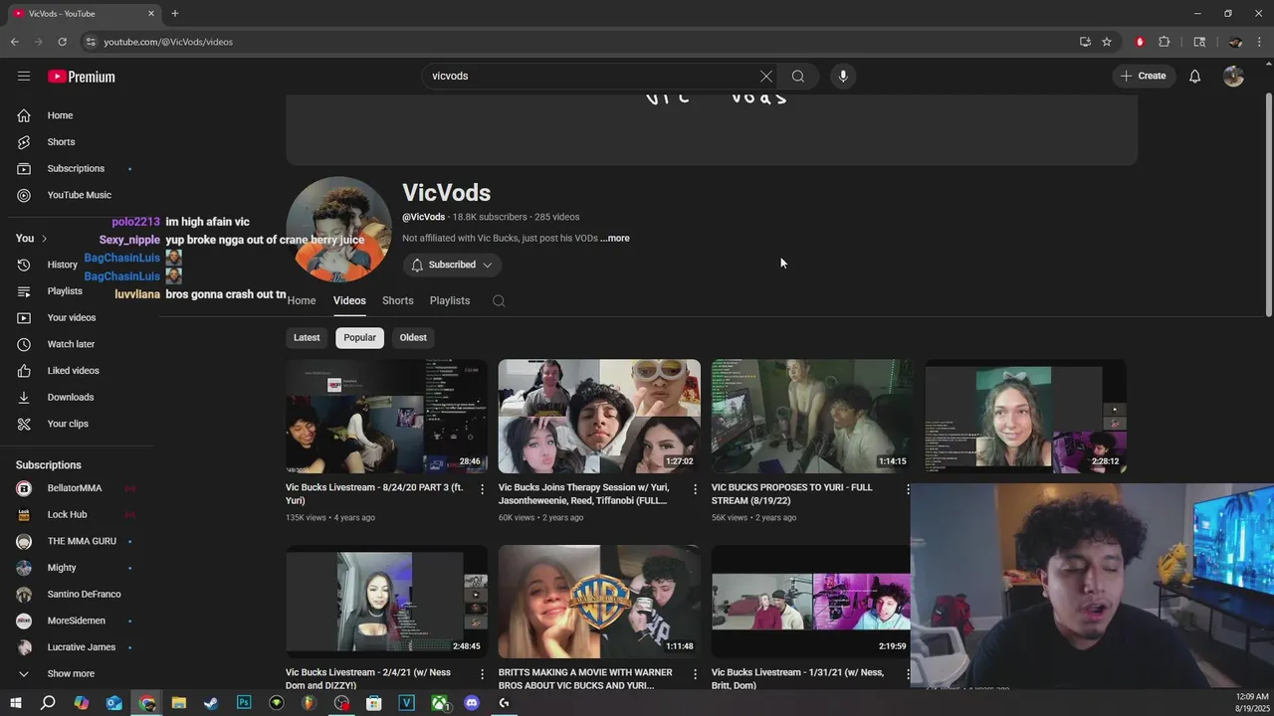Expand channel description with ...more
This screenshot has height=716, width=1274.
[x=615, y=239]
